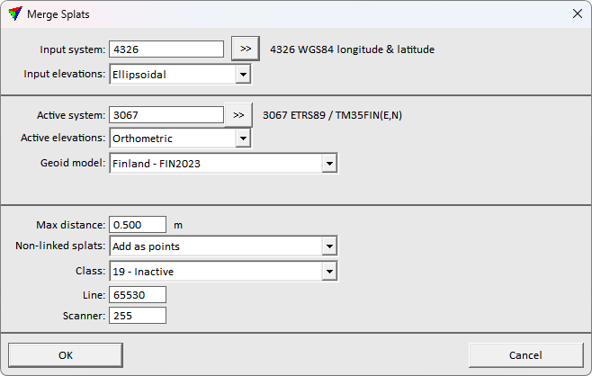
Task: Focus the Scanner value field
Action: 137,316
